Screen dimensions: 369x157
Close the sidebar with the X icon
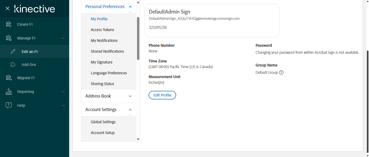click(8, 9)
